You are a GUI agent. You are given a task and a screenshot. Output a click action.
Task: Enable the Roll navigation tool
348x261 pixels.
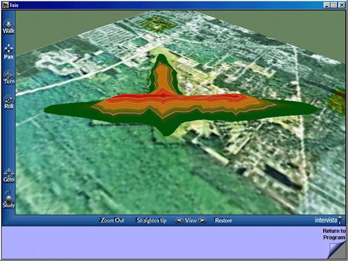coord(9,102)
